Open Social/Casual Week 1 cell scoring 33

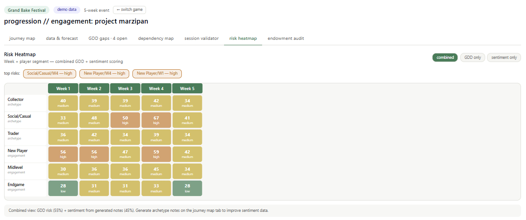(63, 120)
